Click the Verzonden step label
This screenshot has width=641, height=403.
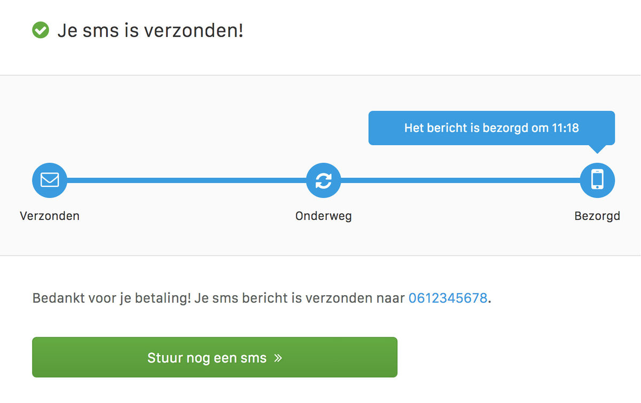point(50,216)
